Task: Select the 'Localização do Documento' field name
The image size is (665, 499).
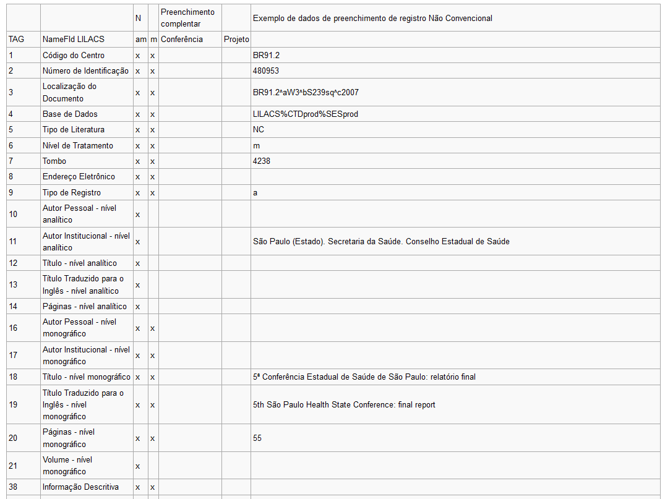Action: pos(69,92)
